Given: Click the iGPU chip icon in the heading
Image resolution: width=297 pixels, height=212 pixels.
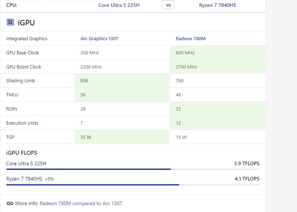Looking at the screenshot, I should [x=10, y=22].
